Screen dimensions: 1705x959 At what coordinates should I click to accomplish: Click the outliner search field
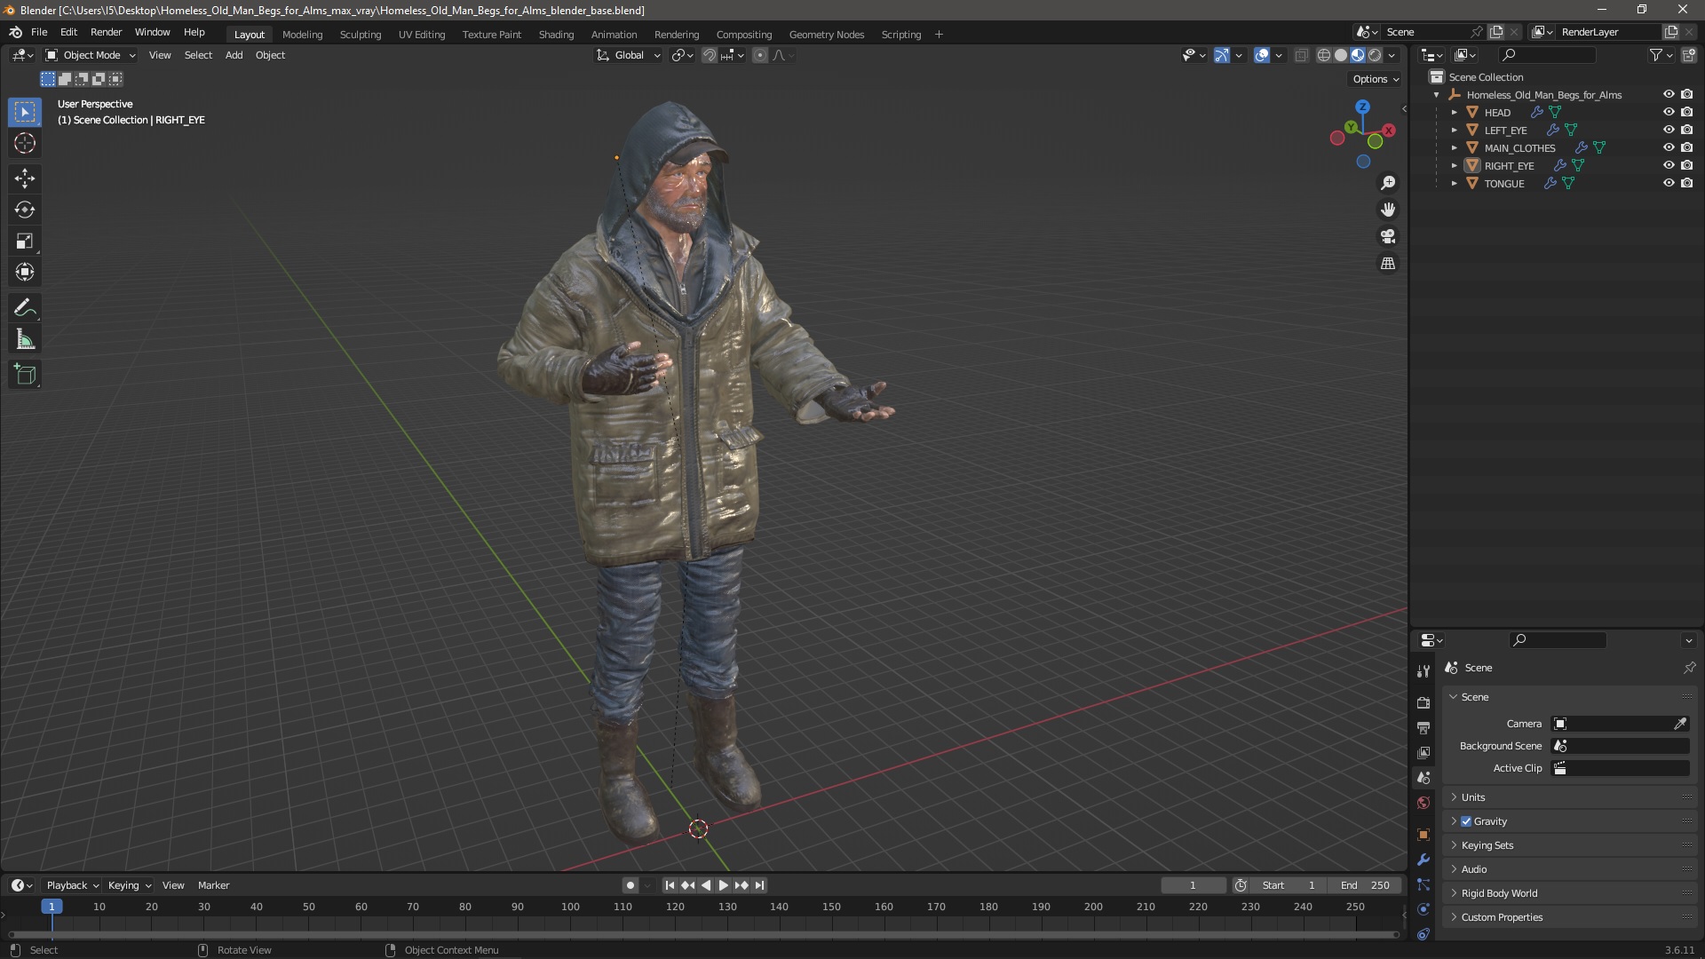(1548, 55)
